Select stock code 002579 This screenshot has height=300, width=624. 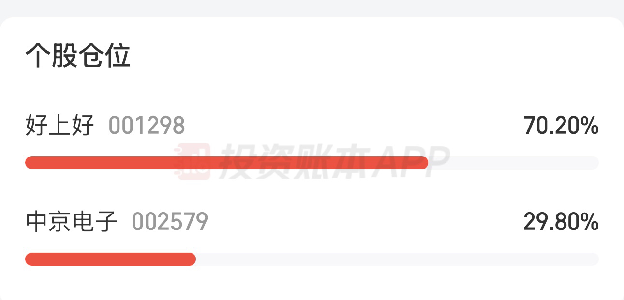(x=170, y=222)
